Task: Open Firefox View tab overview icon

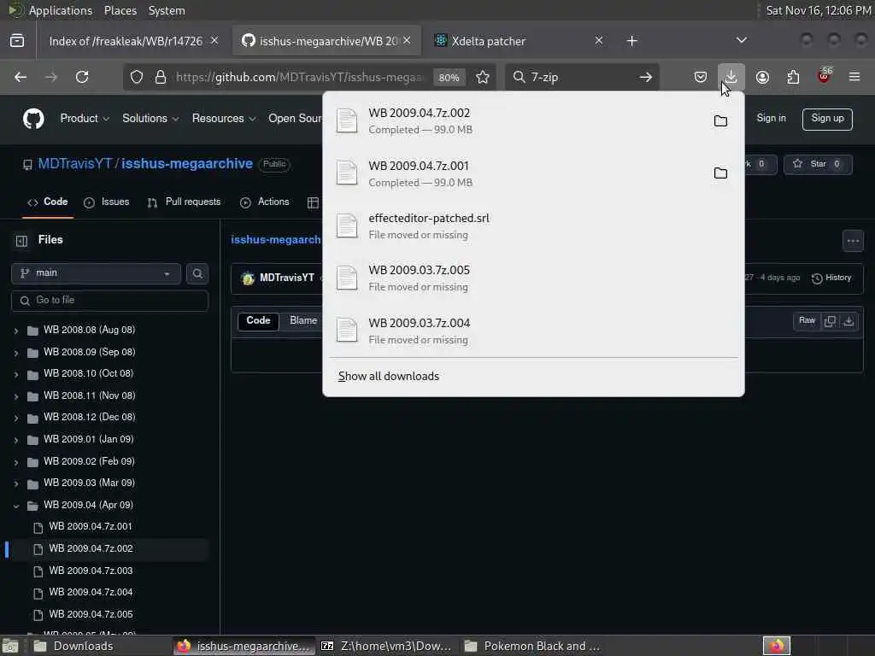Action: tap(17, 41)
